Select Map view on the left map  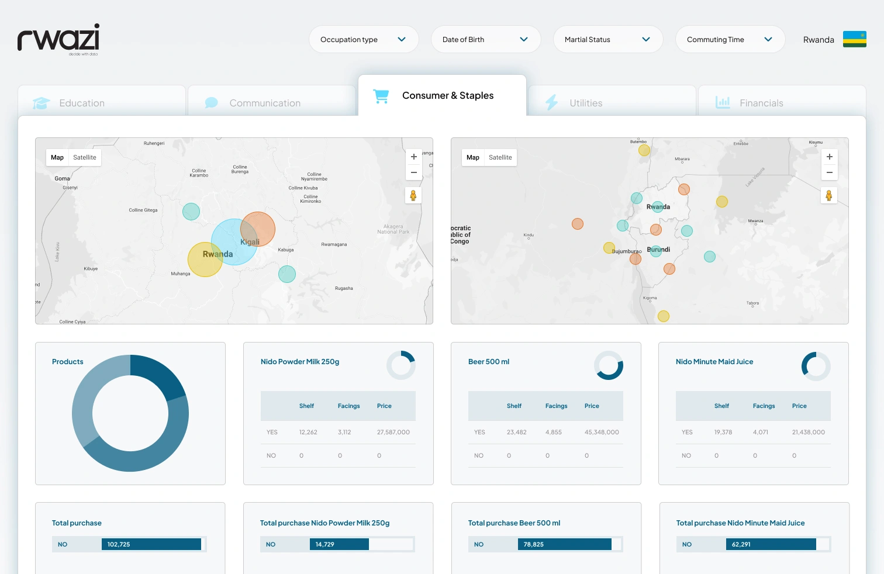(x=57, y=157)
